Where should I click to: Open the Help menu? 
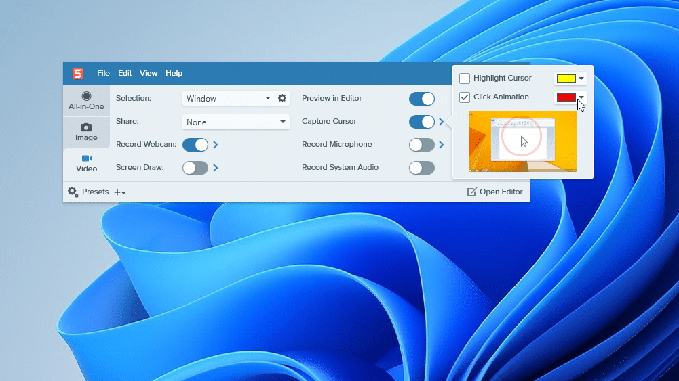pos(174,73)
